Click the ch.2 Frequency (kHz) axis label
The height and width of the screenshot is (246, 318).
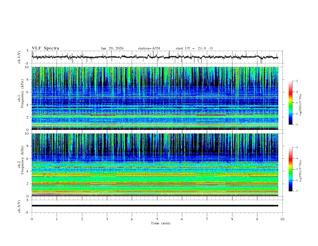coord(22,160)
